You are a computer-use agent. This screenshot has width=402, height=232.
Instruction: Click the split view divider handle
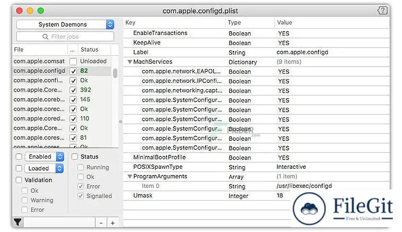coord(121,122)
